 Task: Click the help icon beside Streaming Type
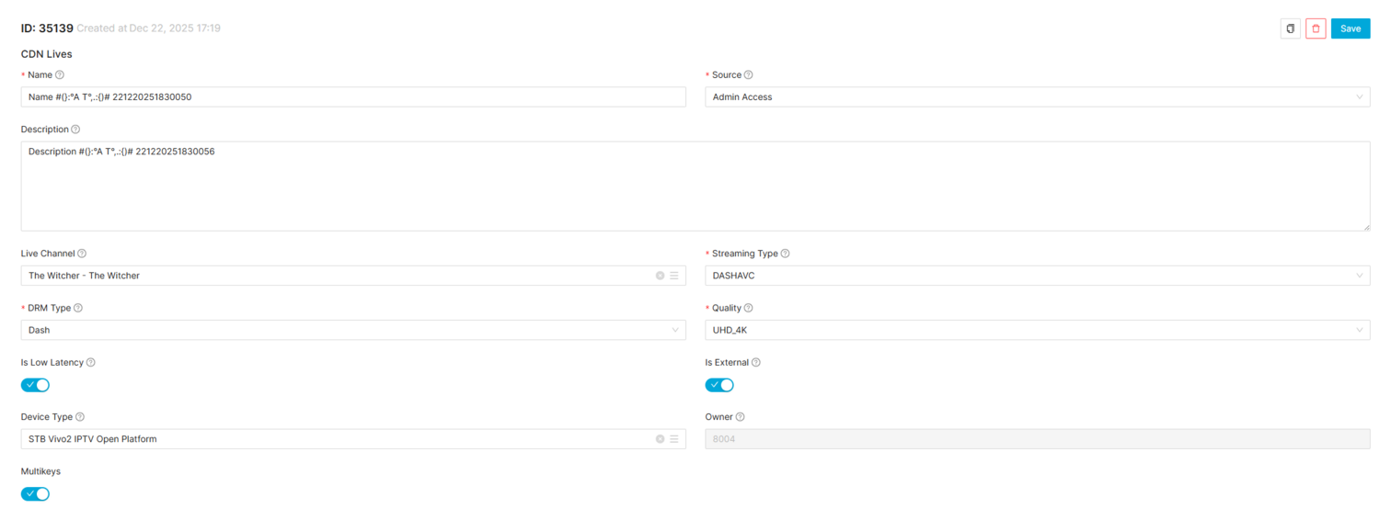coord(785,254)
